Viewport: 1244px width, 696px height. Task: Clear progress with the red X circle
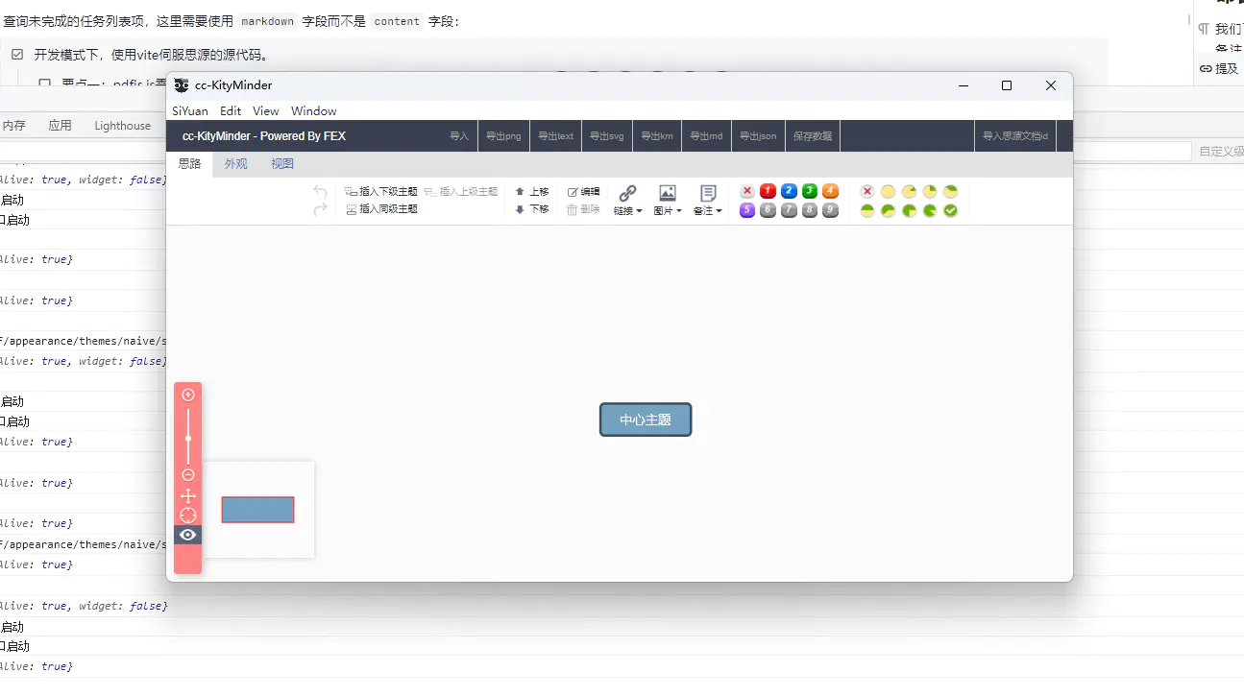pos(867,192)
